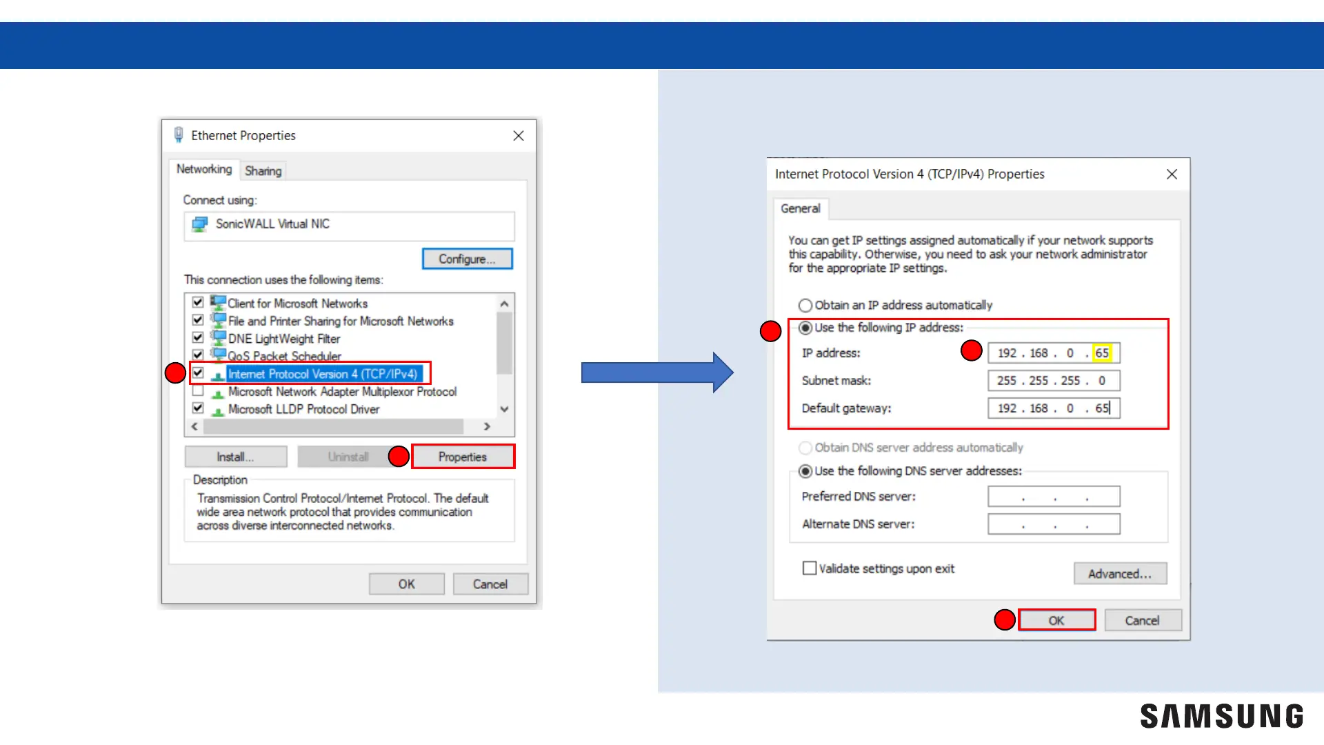Select the General tab
This screenshot has height=745, width=1324.
point(800,208)
